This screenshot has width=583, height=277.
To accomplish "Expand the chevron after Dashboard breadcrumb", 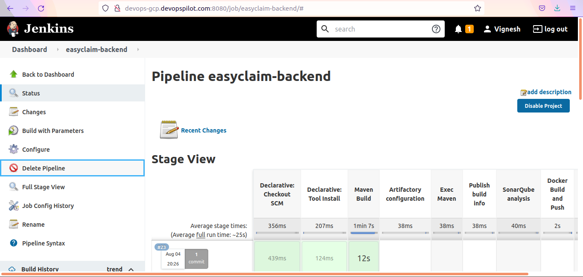I will tap(58, 49).
